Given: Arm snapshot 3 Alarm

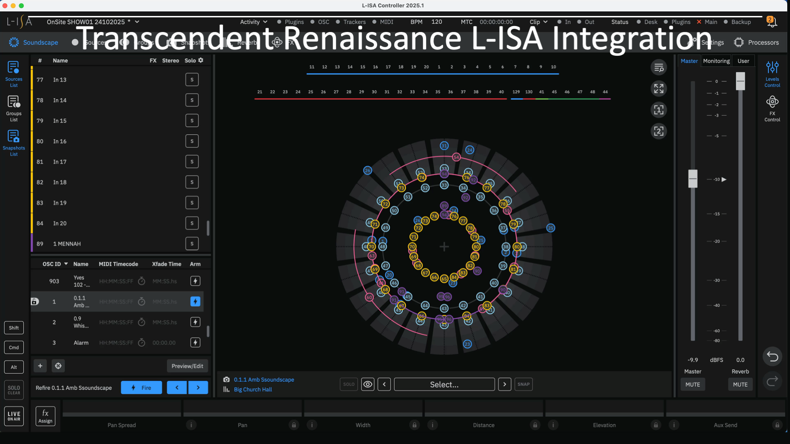Looking at the screenshot, I should pos(195,343).
